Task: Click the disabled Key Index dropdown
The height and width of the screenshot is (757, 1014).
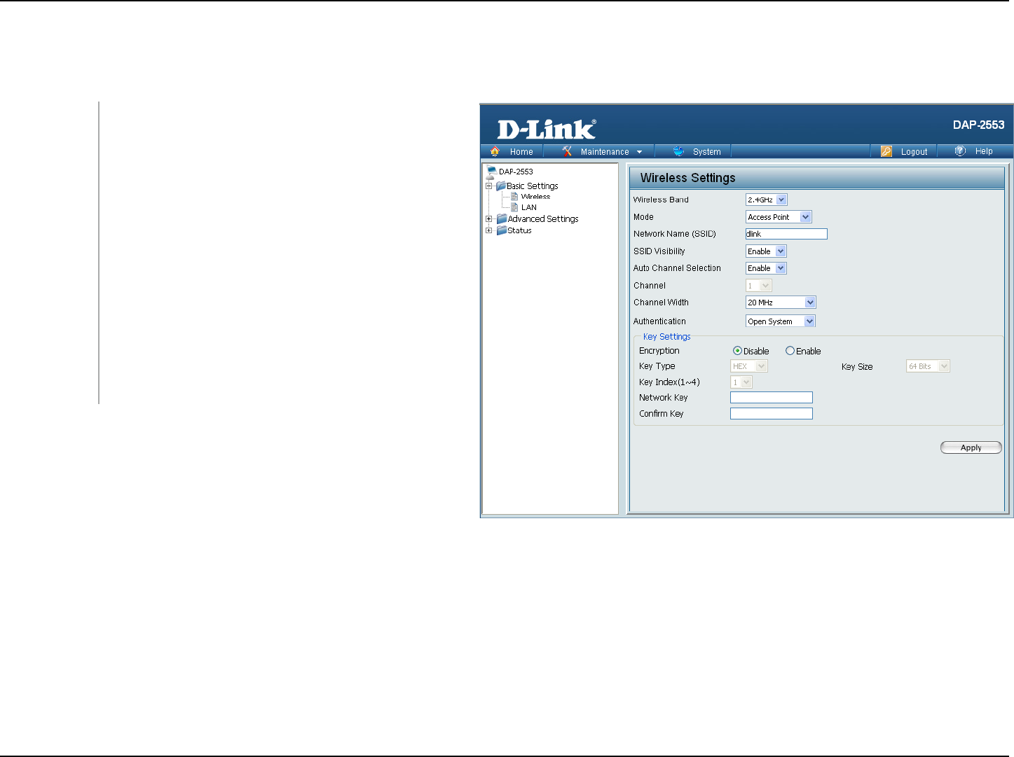Action: 741,382
